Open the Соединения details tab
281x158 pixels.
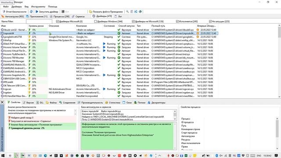point(67,103)
